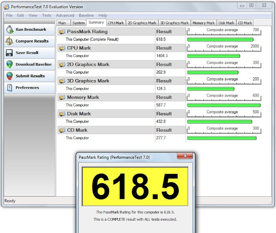
Task: Click the icon beside CD Mark header
Action: point(62,130)
